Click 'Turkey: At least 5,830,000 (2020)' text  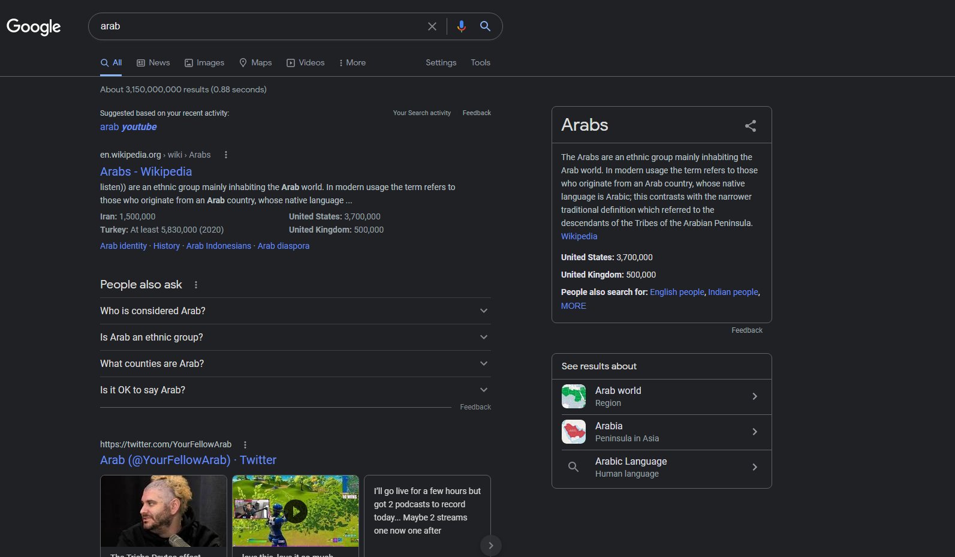[x=162, y=230]
